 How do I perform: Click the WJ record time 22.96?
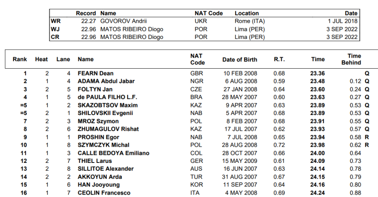[89, 29]
